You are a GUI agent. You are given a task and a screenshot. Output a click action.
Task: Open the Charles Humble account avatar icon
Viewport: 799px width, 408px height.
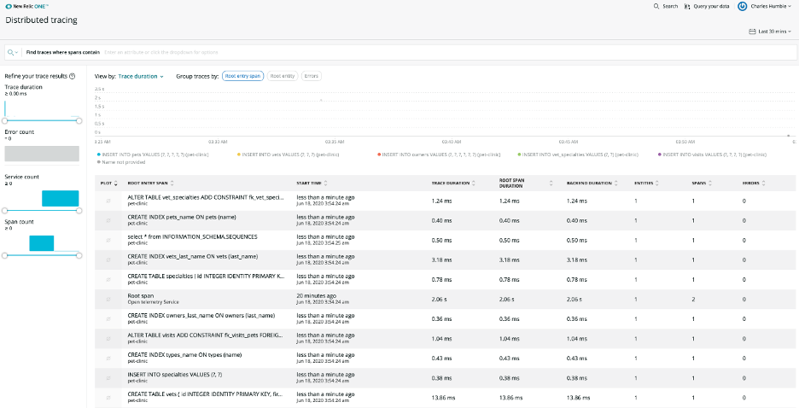[743, 7]
